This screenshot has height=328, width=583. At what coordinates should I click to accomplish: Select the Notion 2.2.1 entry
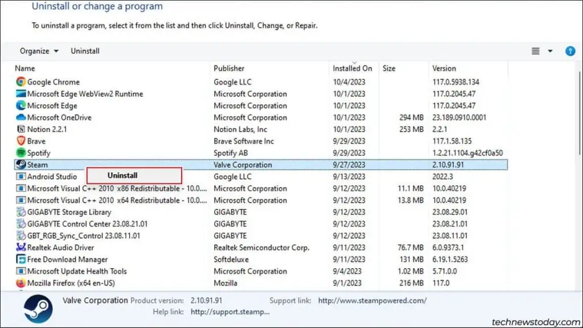pos(47,129)
